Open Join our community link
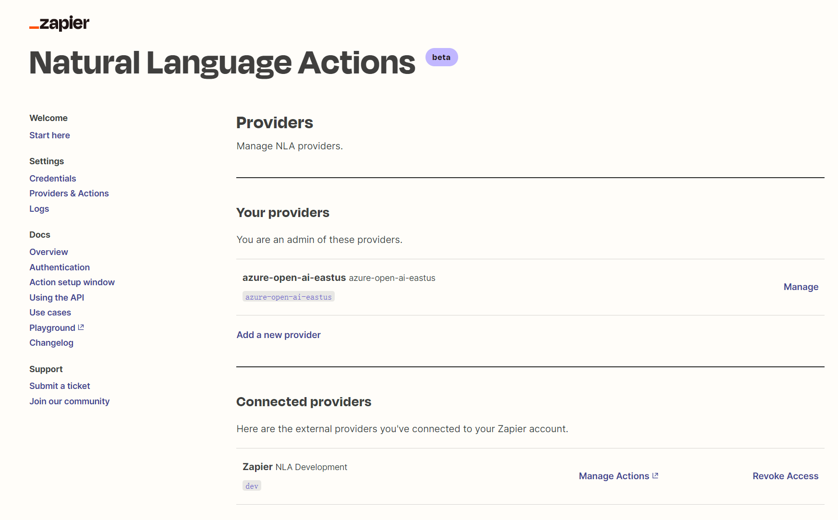This screenshot has width=838, height=520. pos(69,401)
